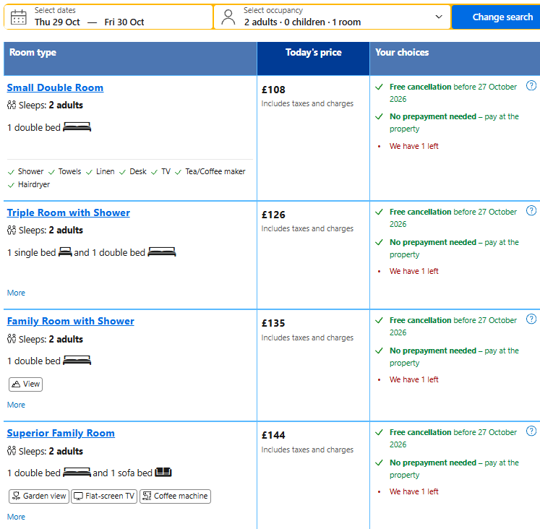Click the £108 price
Viewport: 540px width, 529px height.
click(273, 90)
